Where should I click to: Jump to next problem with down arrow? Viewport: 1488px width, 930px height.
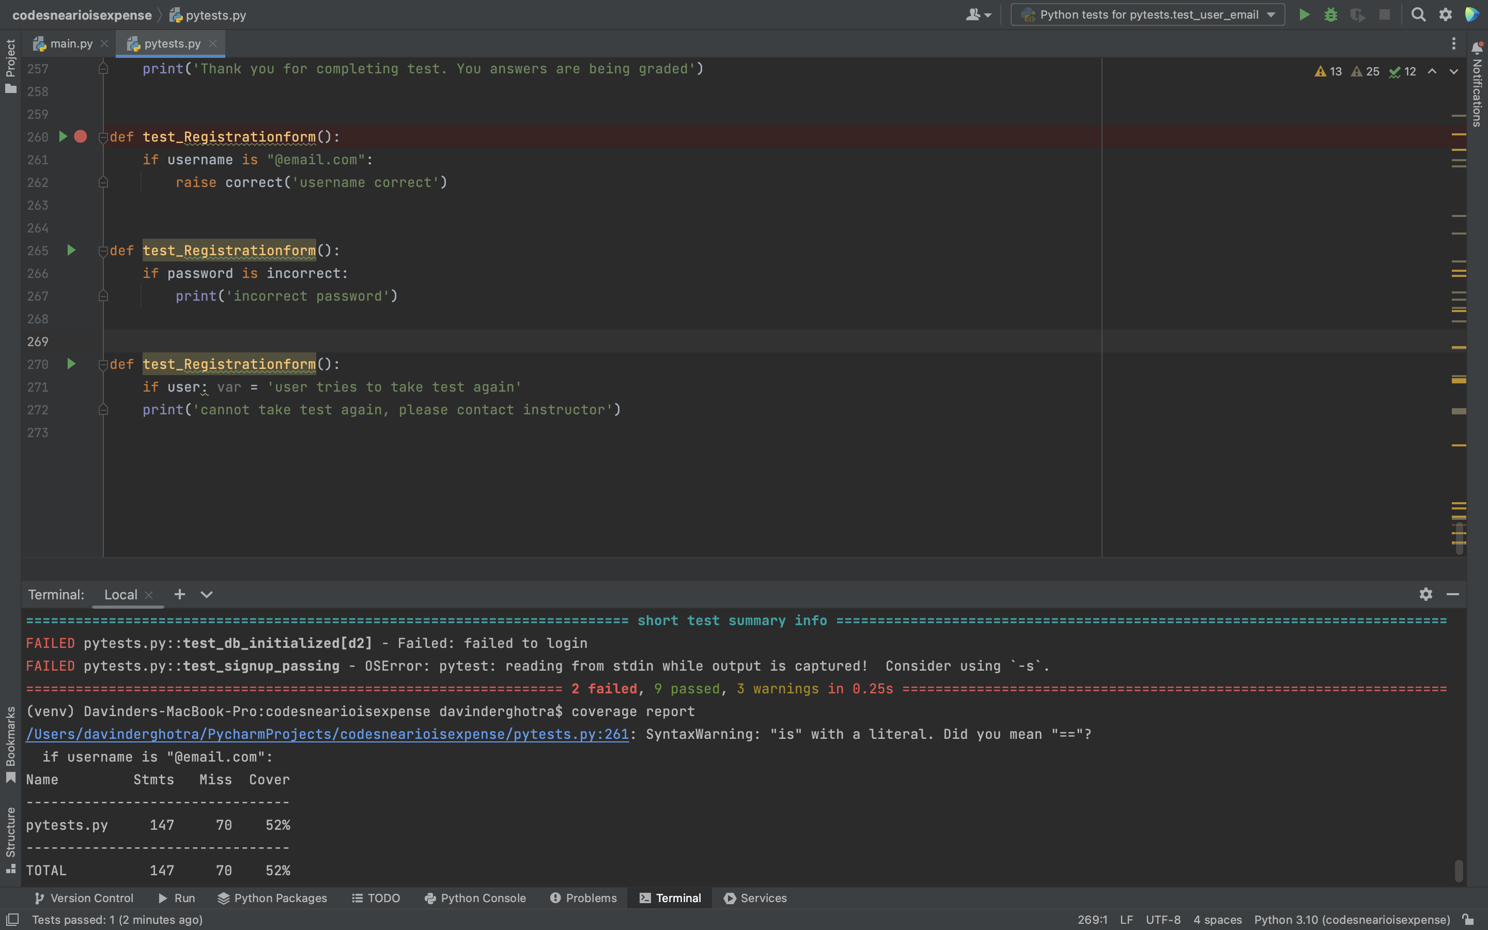tap(1452, 71)
